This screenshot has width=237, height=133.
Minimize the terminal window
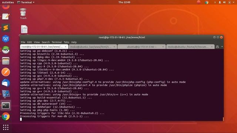tap(214, 37)
